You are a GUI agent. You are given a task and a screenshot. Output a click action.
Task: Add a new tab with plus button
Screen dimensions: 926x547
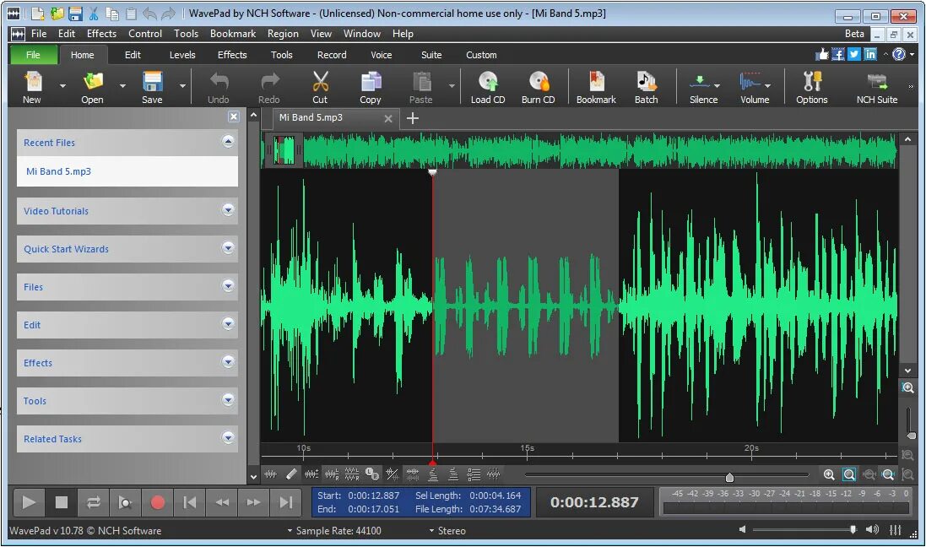pos(413,118)
